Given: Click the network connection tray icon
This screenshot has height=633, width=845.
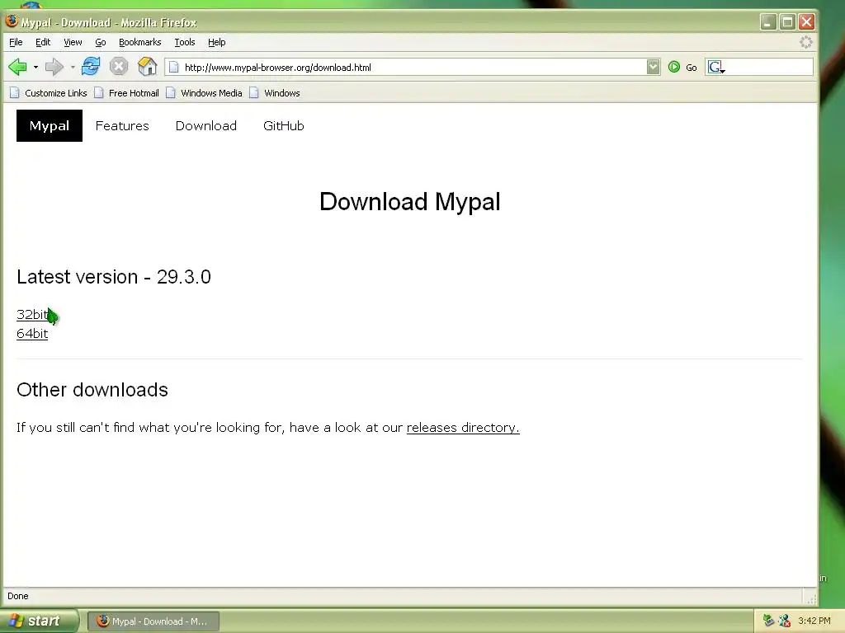Looking at the screenshot, I should [785, 621].
